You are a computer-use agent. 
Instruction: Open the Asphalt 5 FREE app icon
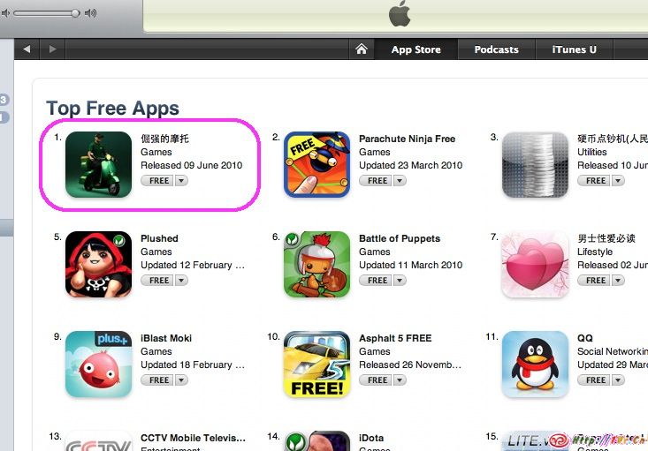pyautogui.click(x=317, y=364)
